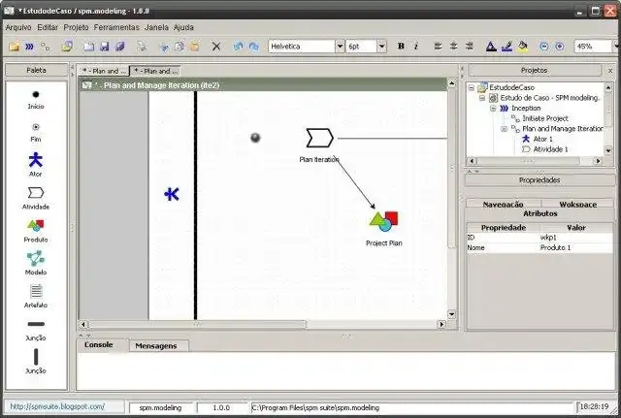This screenshot has height=418, width=621.
Task: Select the Fim palette tool
Action: pyautogui.click(x=36, y=132)
